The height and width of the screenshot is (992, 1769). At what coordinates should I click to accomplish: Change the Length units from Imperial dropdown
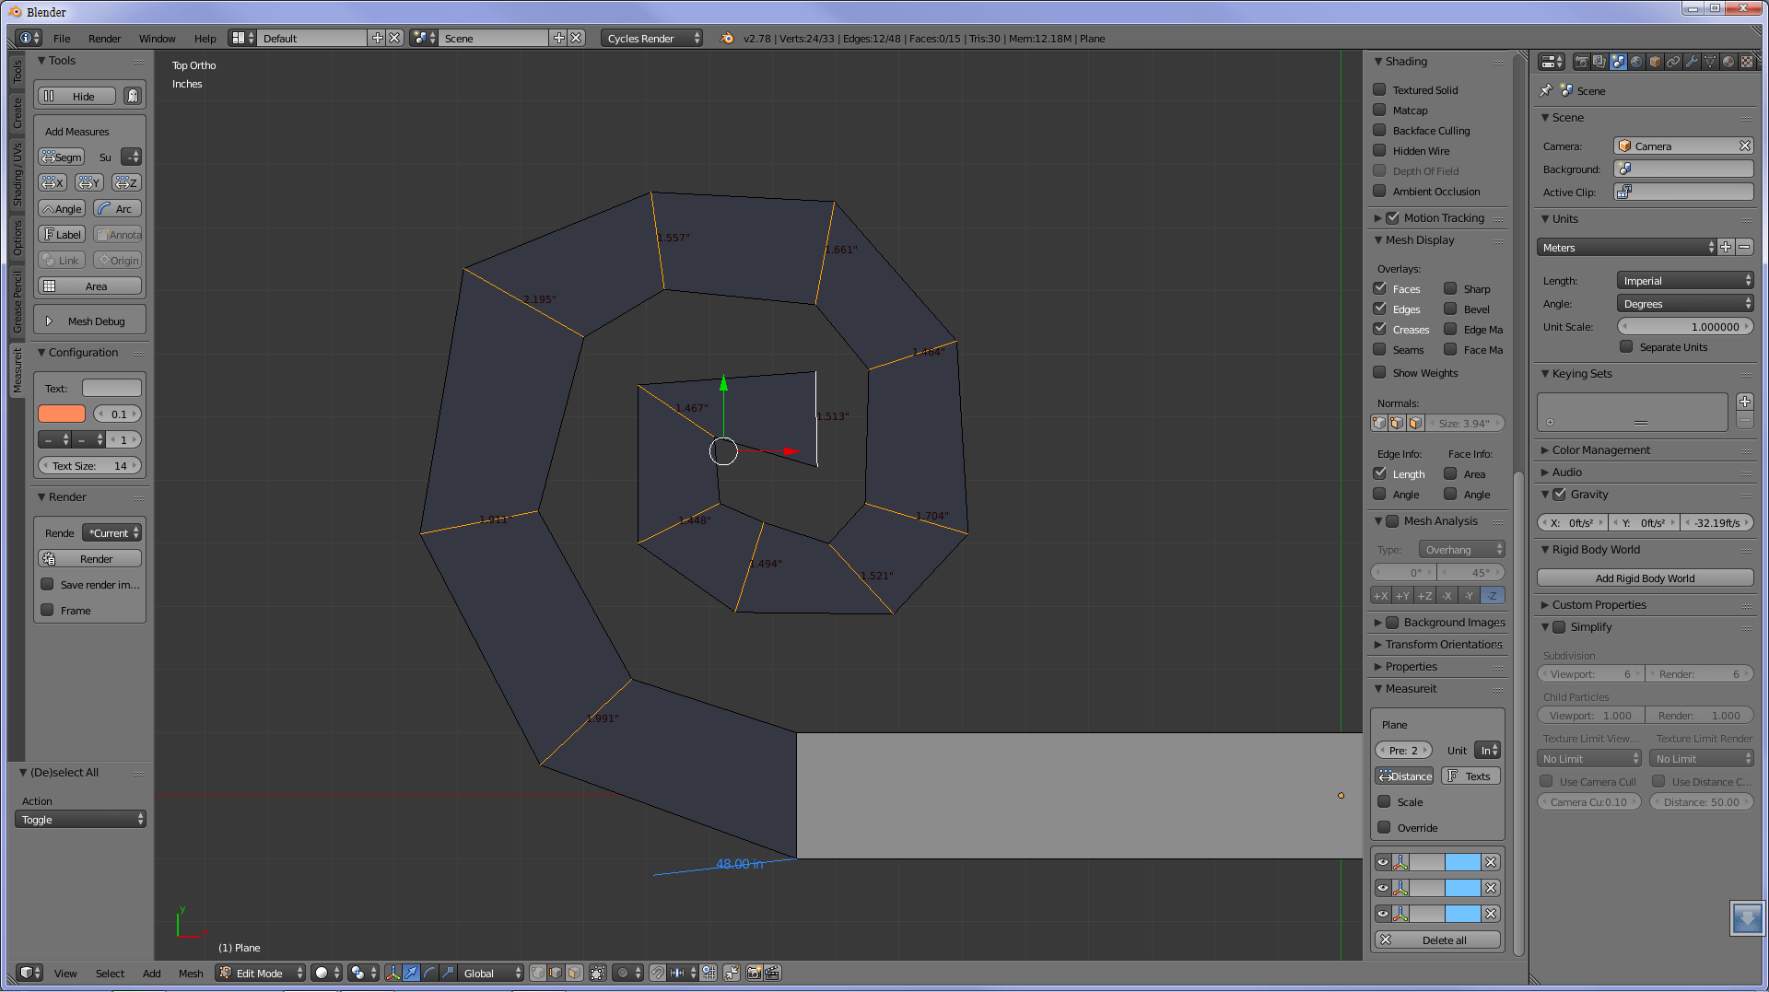(1685, 280)
